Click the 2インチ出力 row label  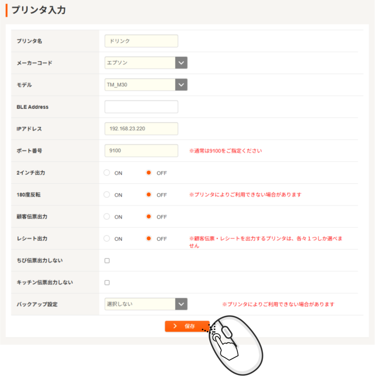31,173
